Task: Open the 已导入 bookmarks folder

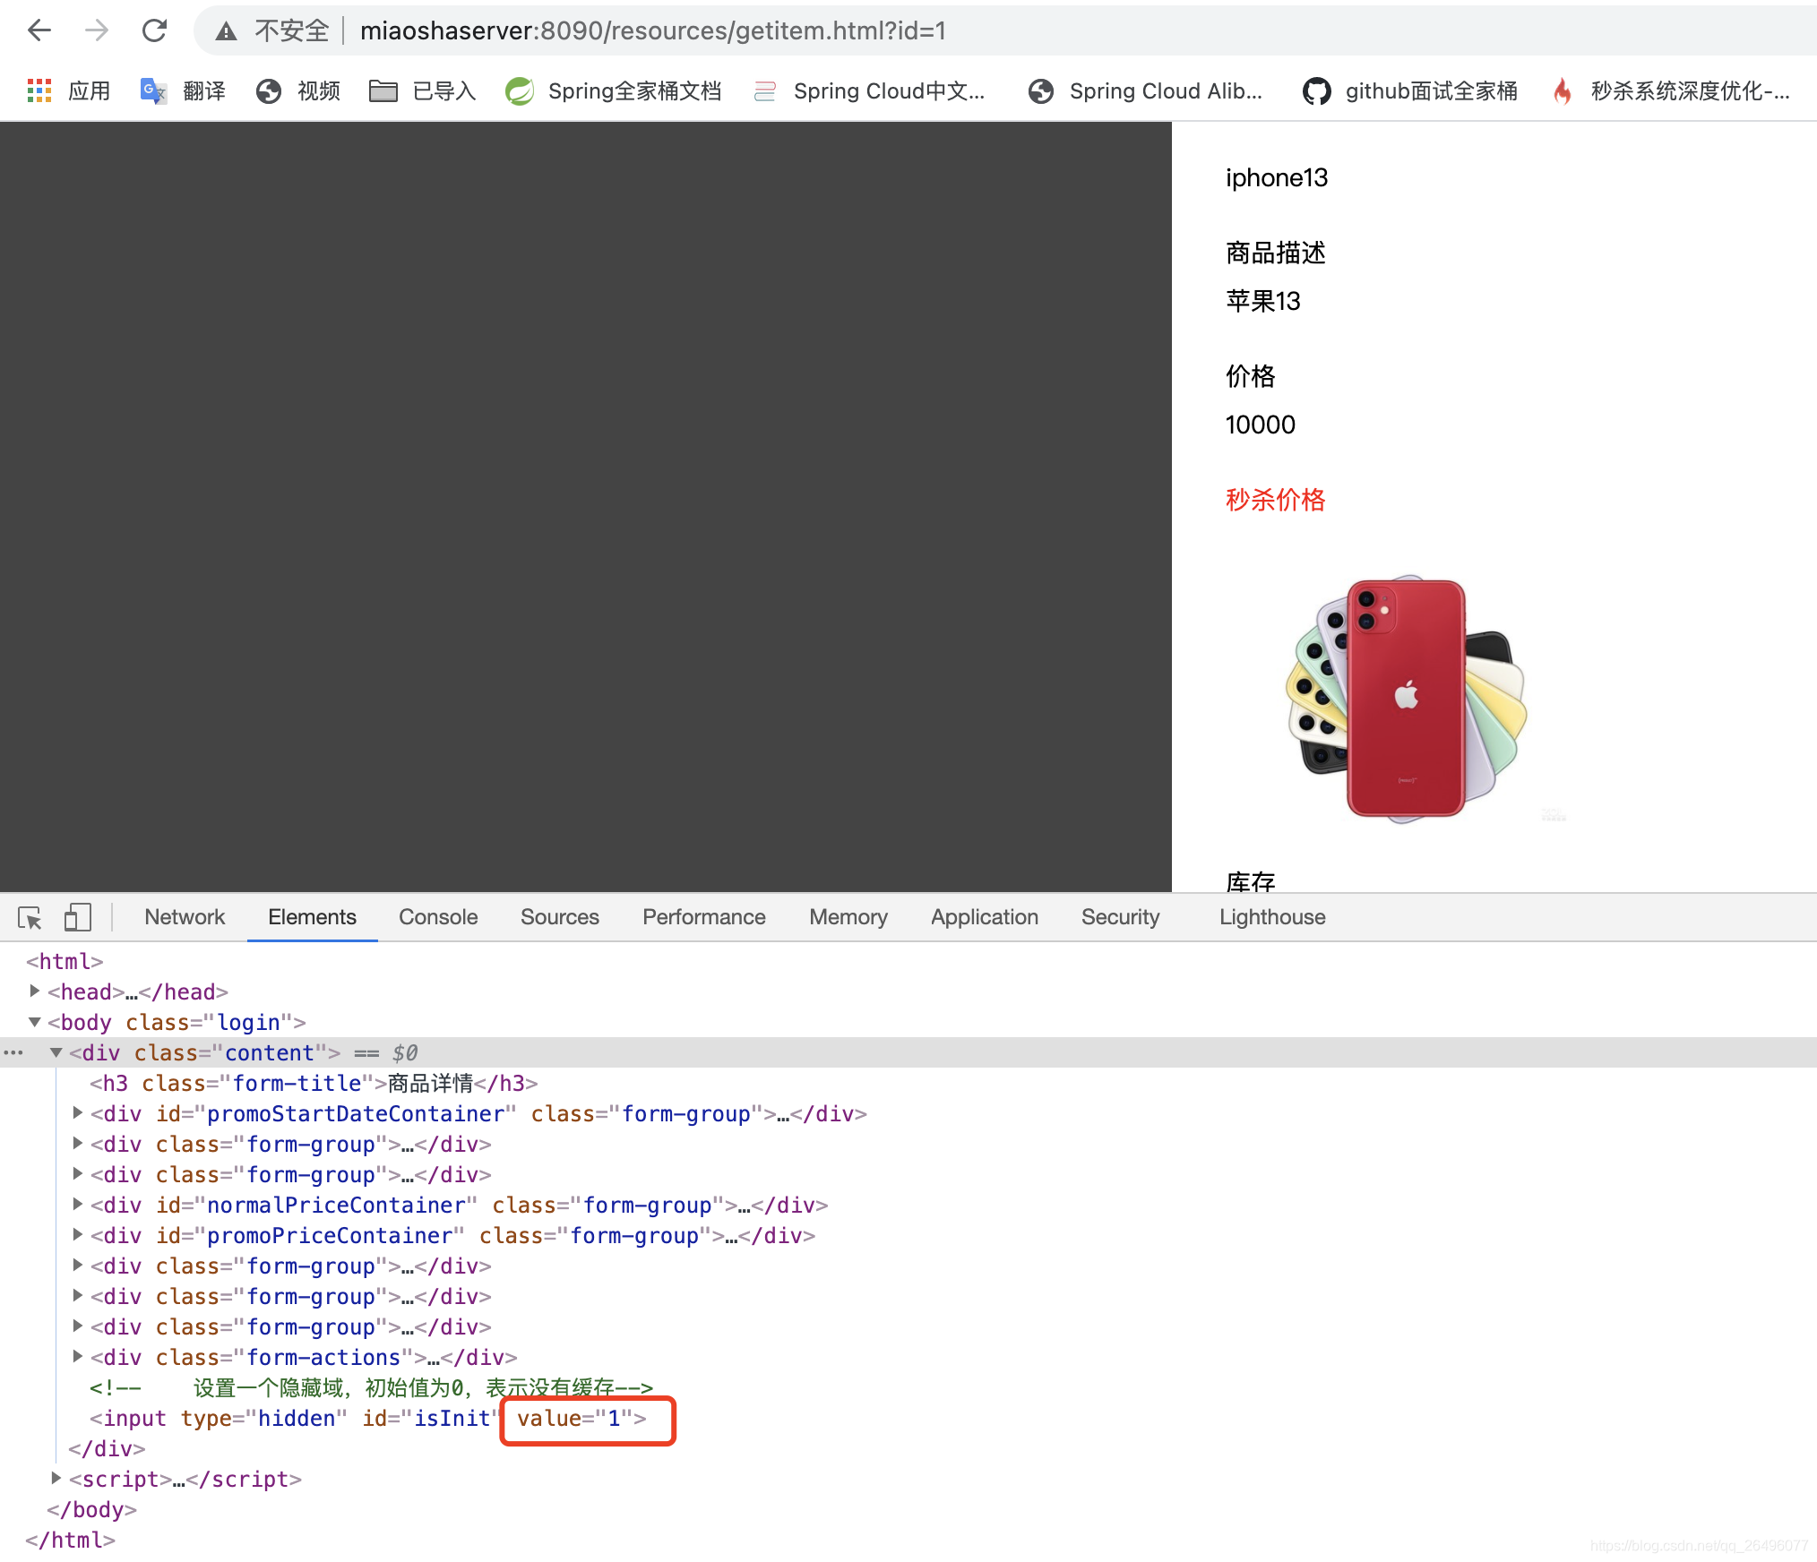Action: click(x=423, y=90)
